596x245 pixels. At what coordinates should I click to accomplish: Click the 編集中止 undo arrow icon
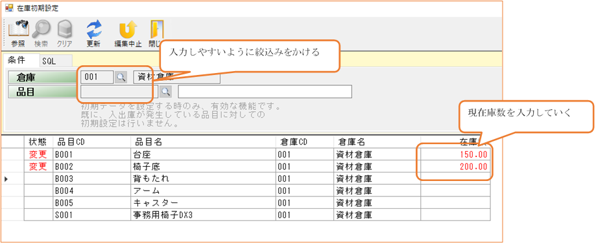pyautogui.click(x=128, y=29)
